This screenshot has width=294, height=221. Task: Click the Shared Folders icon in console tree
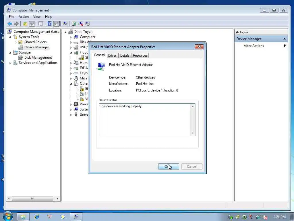tap(20, 42)
